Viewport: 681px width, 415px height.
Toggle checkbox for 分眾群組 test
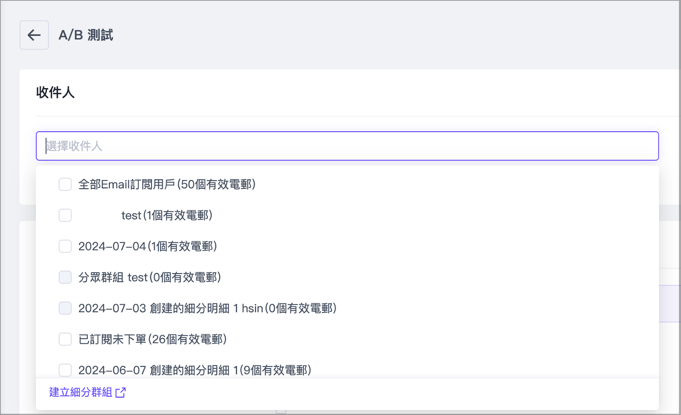coord(65,277)
